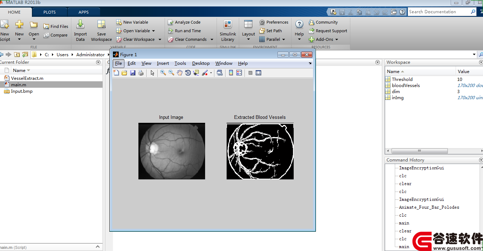Select the Zoom Out magnifier tool
The width and height of the screenshot is (483, 251).
pos(171,73)
